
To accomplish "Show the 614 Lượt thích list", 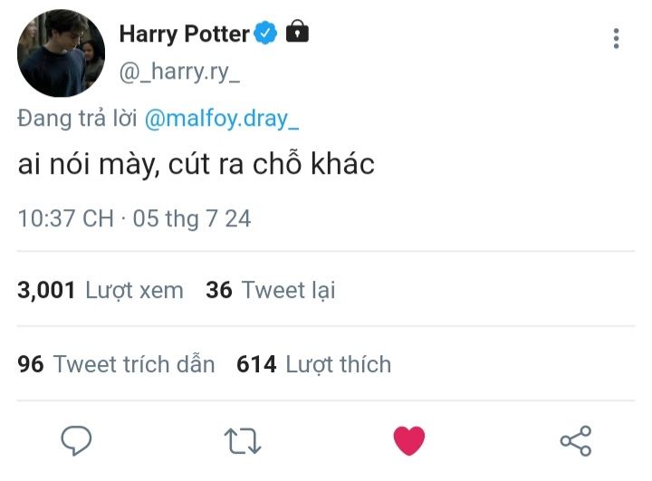I will [314, 364].
